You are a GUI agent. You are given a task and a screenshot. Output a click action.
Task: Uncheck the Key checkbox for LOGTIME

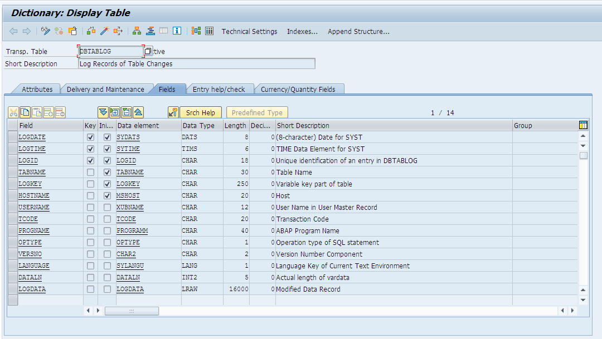[90, 149]
